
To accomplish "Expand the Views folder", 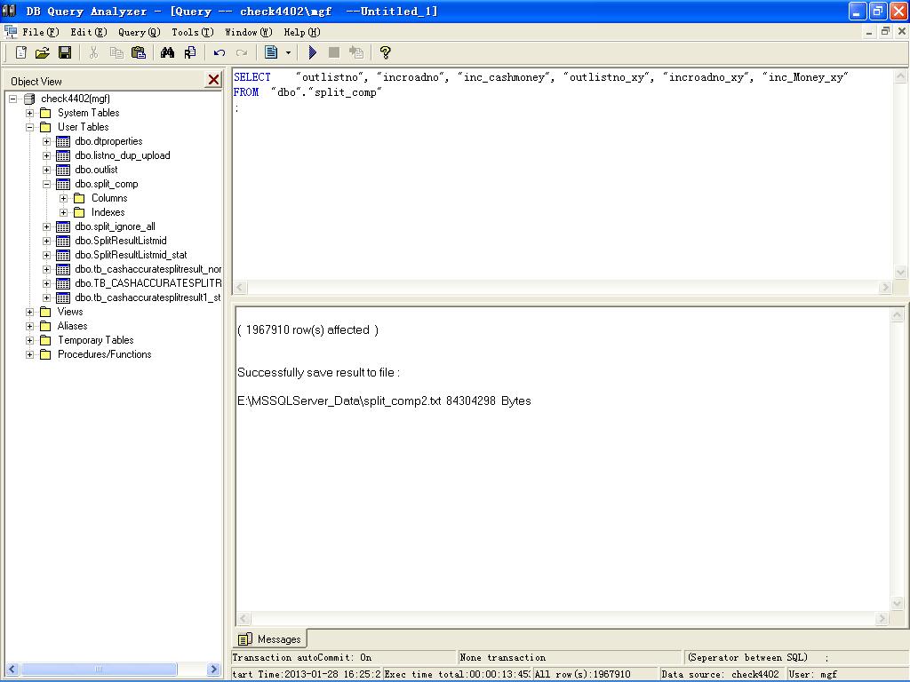I will 29,312.
